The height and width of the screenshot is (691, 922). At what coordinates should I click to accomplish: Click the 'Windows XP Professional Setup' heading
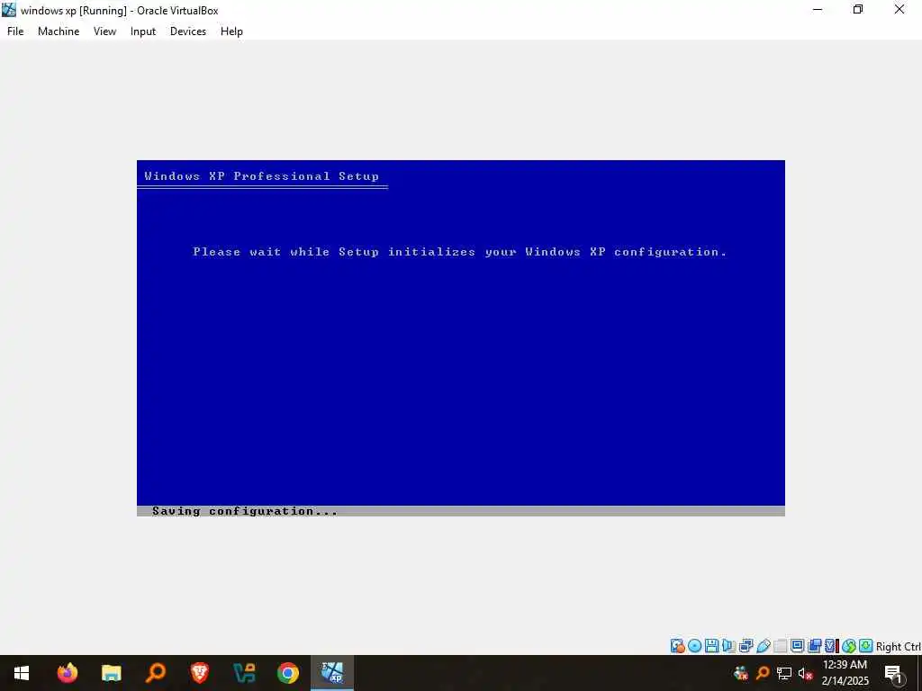point(262,175)
